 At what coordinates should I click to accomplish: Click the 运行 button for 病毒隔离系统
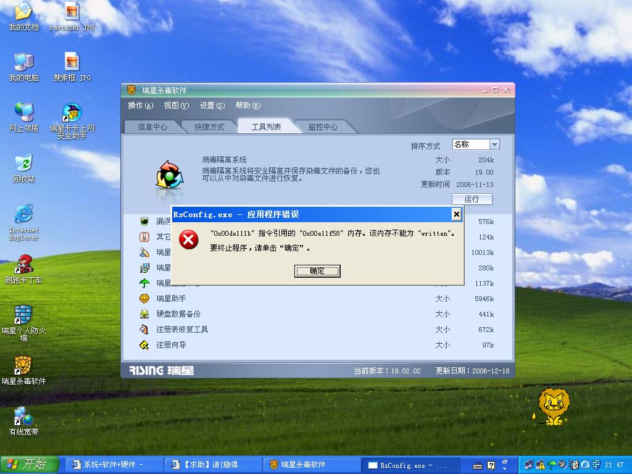472,199
